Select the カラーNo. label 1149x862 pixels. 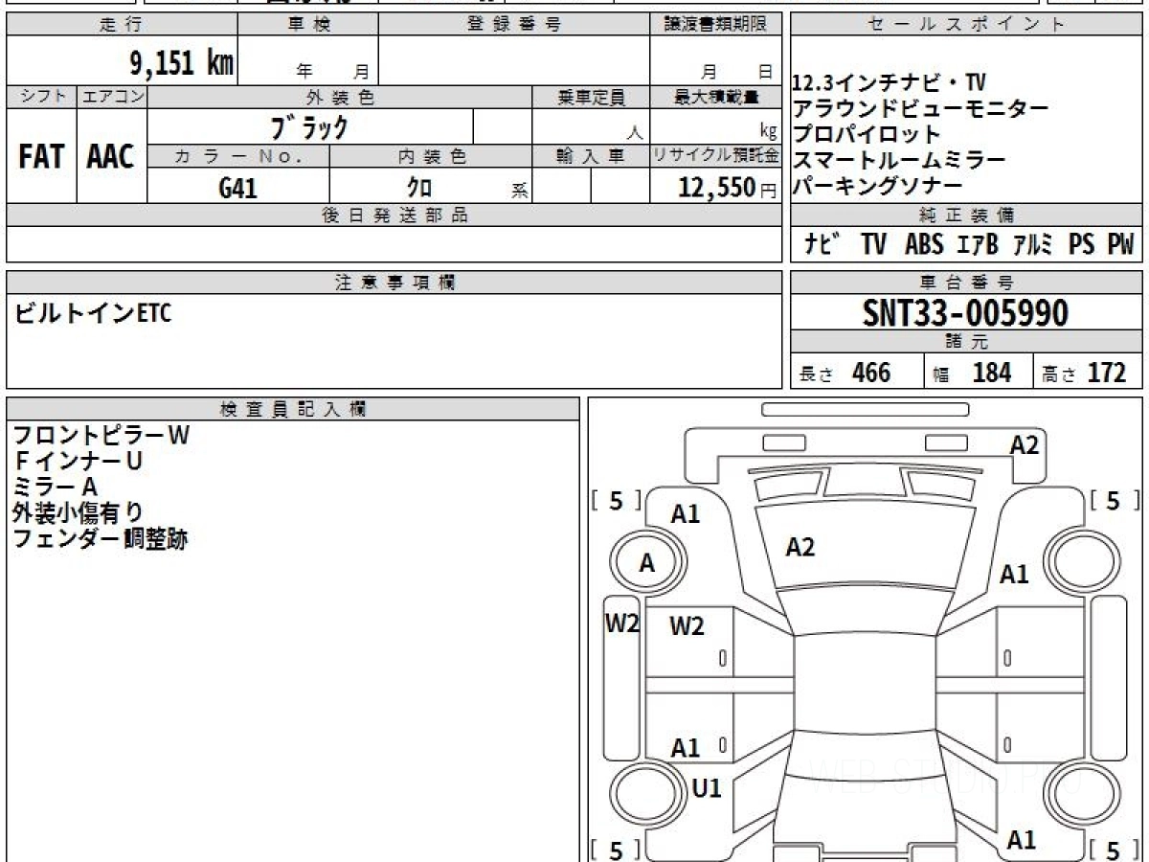click(x=238, y=157)
